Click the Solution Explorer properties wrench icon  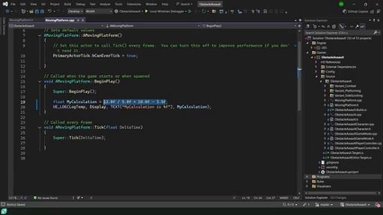[357, 26]
